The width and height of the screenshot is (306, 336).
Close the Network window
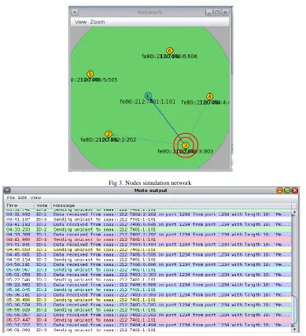pos(225,13)
